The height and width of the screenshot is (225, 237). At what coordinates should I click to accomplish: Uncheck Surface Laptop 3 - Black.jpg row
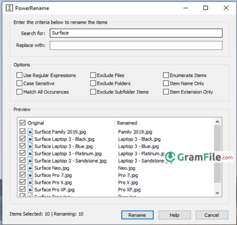pyautogui.click(x=22, y=138)
